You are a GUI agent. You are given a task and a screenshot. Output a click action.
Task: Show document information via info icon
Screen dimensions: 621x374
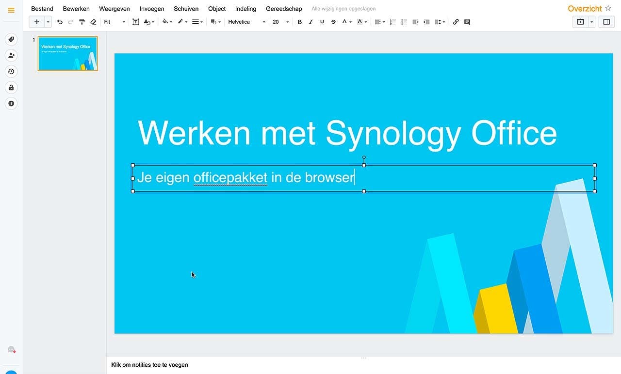point(11,104)
